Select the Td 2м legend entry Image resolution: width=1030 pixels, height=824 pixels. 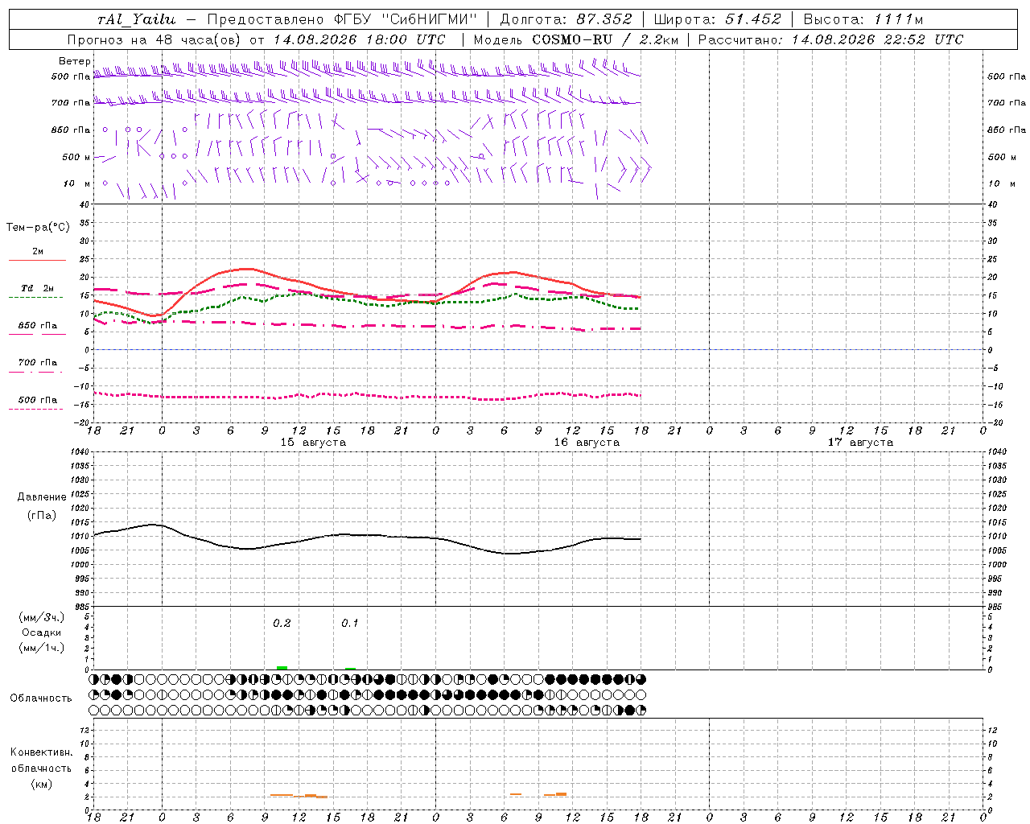(x=37, y=288)
